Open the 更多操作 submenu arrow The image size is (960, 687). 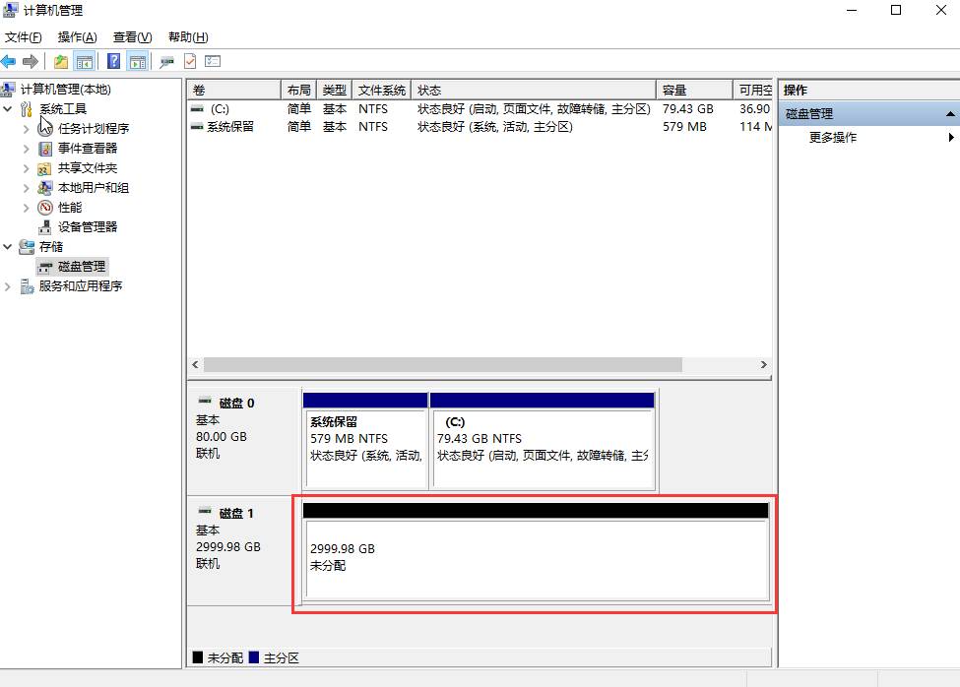[x=951, y=137]
